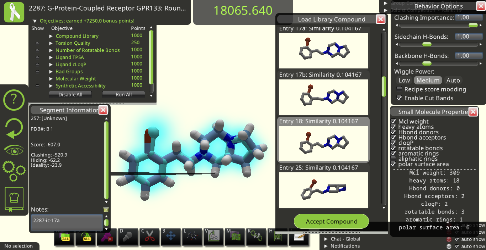486x250 pixels.
Task: Click the Run All objectives button
Action: click(x=123, y=95)
